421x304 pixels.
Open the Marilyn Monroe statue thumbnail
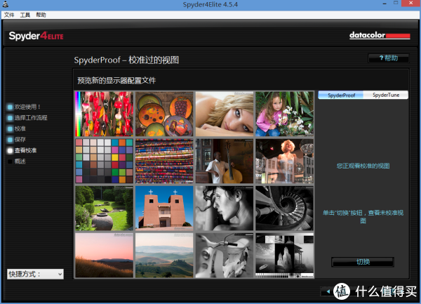tap(285, 161)
